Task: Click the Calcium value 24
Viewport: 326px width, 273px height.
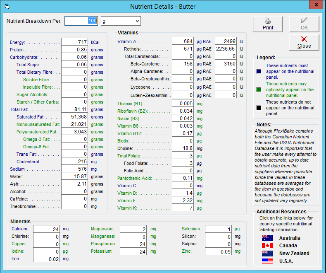Action: click(x=47, y=229)
